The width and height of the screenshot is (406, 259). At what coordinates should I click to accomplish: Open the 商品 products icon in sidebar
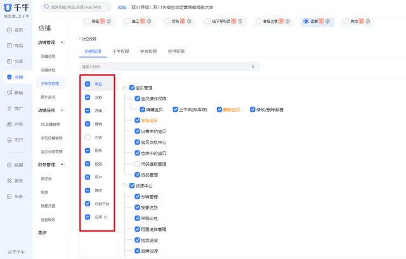pos(10,46)
